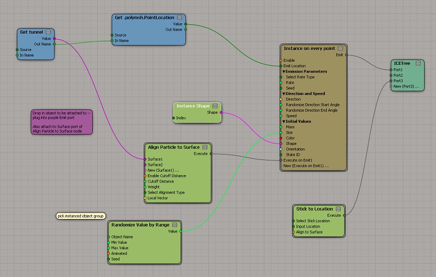Click the Size port under Initial Values

pyautogui.click(x=281, y=133)
